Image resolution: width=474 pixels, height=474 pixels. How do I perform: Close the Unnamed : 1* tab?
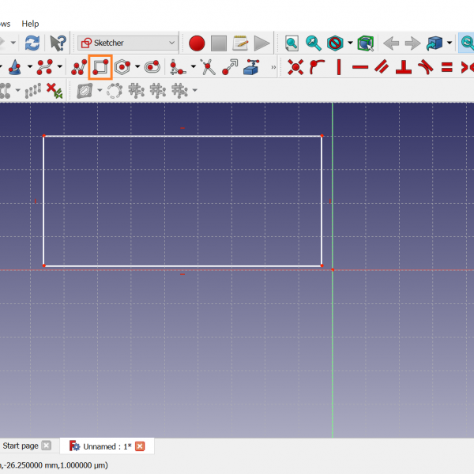pos(140,446)
